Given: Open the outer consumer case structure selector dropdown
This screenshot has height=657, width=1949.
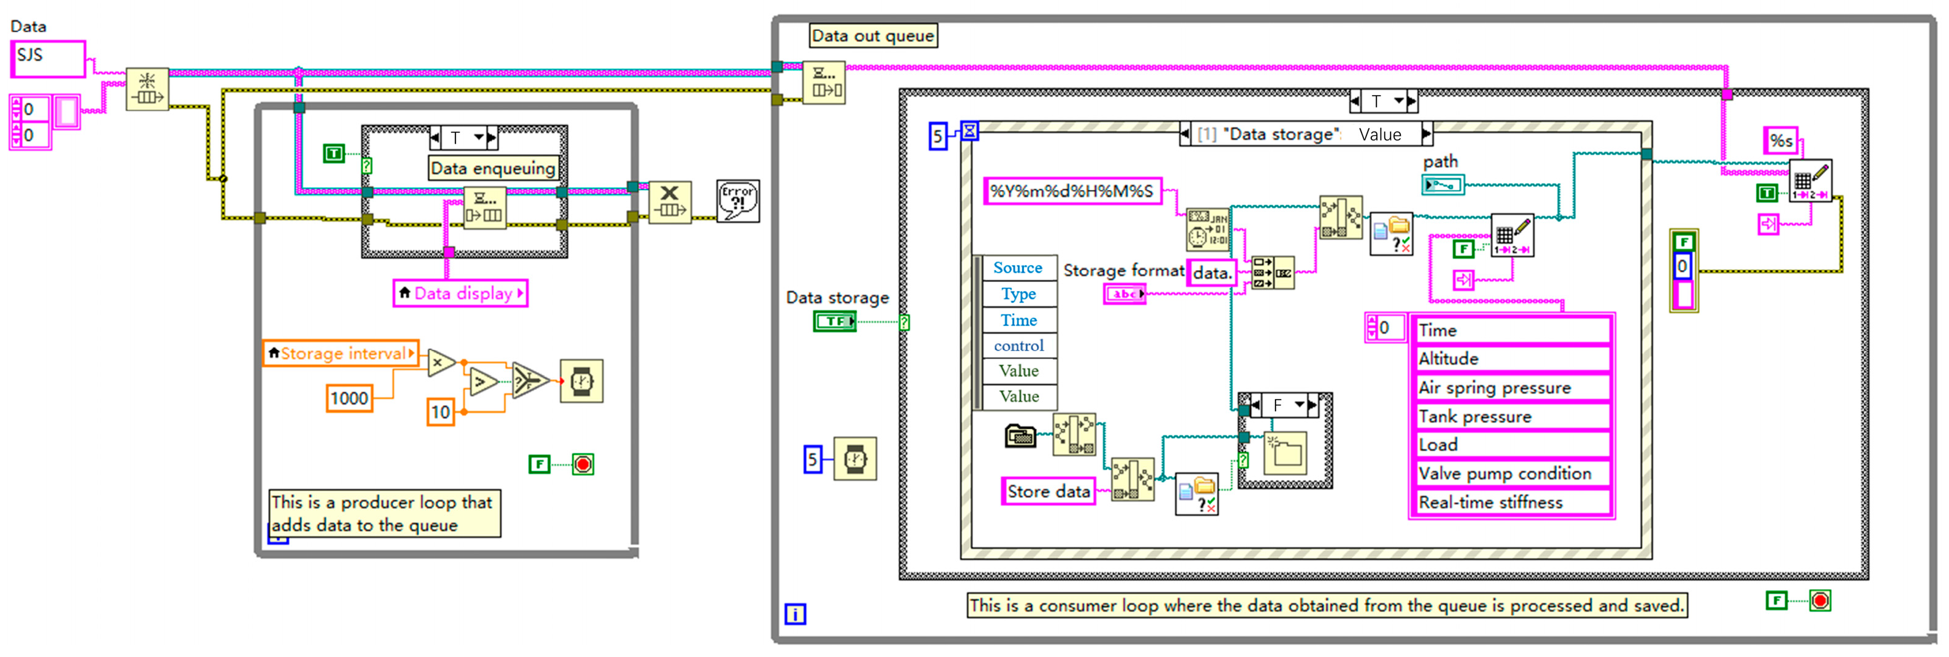Looking at the screenshot, I should tap(1400, 101).
